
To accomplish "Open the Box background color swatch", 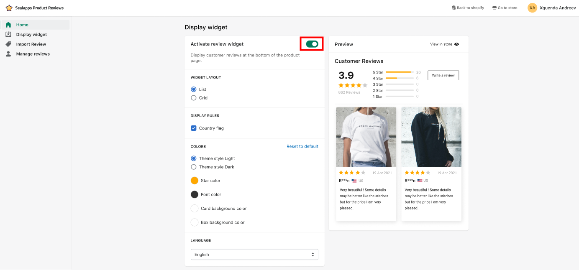I will (x=194, y=222).
